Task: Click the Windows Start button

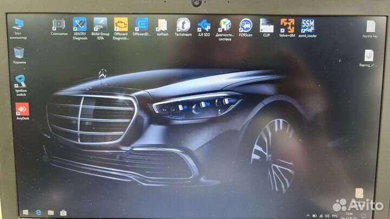Action: point(24,212)
